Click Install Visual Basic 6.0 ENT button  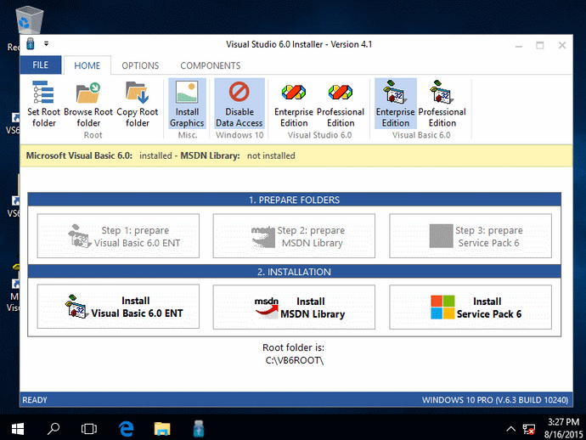click(x=118, y=307)
